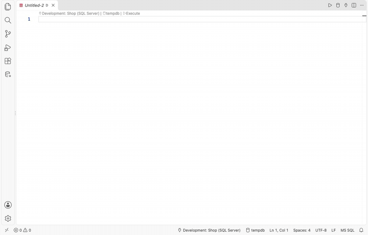Image resolution: width=368 pixels, height=235 pixels.
Task: Show warnings count in status bar
Action: pyautogui.click(x=27, y=230)
